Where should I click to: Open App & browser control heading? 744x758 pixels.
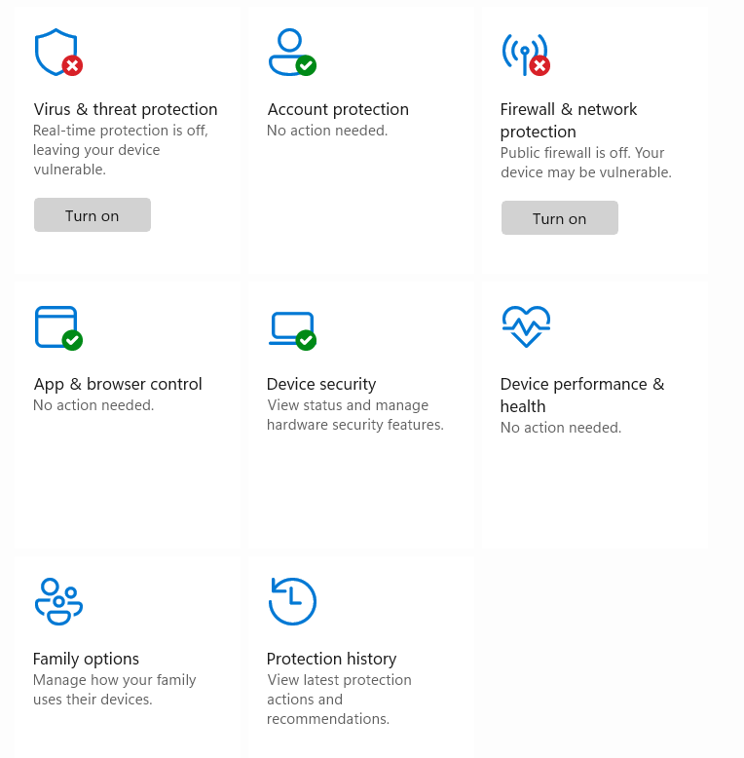click(x=118, y=384)
